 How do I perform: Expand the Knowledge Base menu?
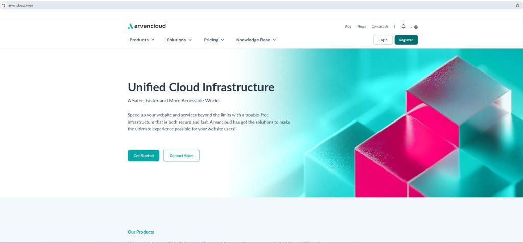[255, 40]
